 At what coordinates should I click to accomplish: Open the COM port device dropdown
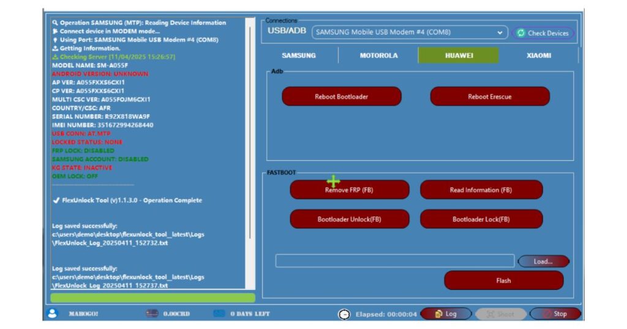(410, 32)
